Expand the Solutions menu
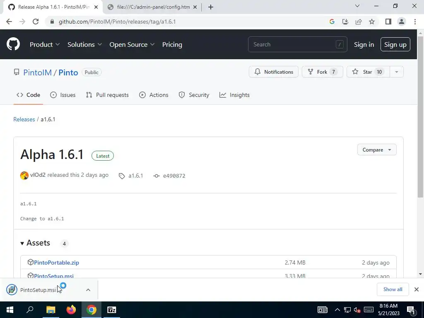The image size is (424, 318). pos(84,44)
